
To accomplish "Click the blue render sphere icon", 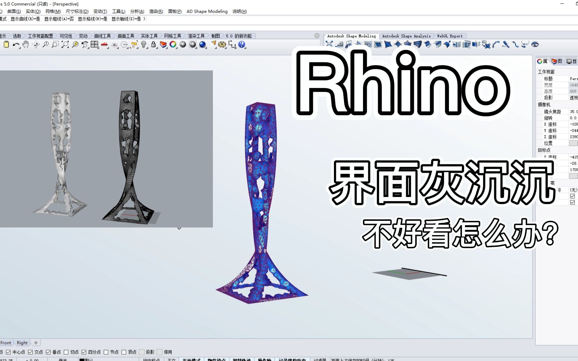I will (x=202, y=45).
